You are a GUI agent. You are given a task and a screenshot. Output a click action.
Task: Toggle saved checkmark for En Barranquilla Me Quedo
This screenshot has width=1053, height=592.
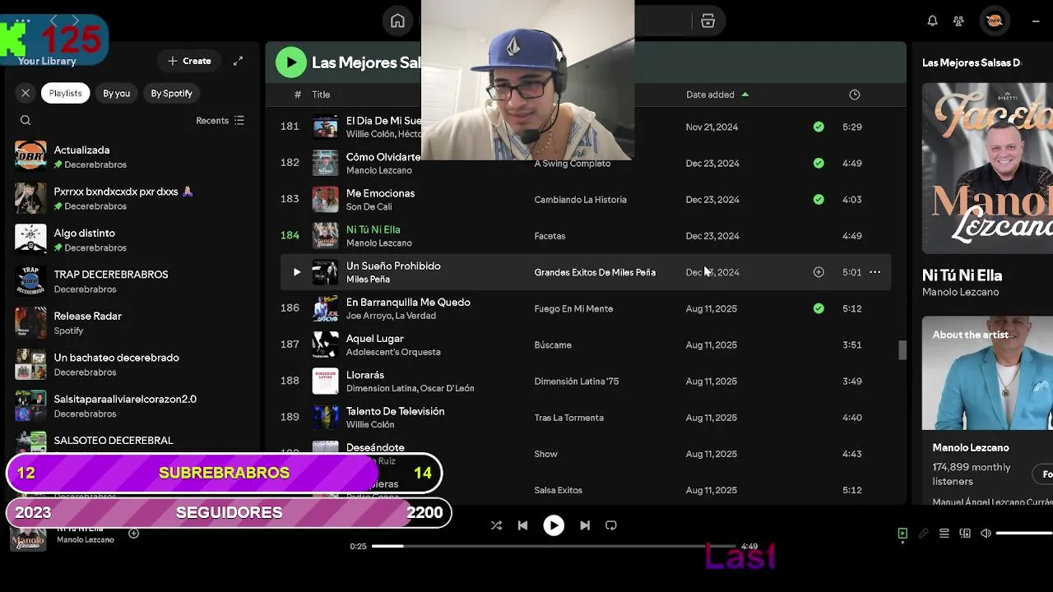click(819, 308)
